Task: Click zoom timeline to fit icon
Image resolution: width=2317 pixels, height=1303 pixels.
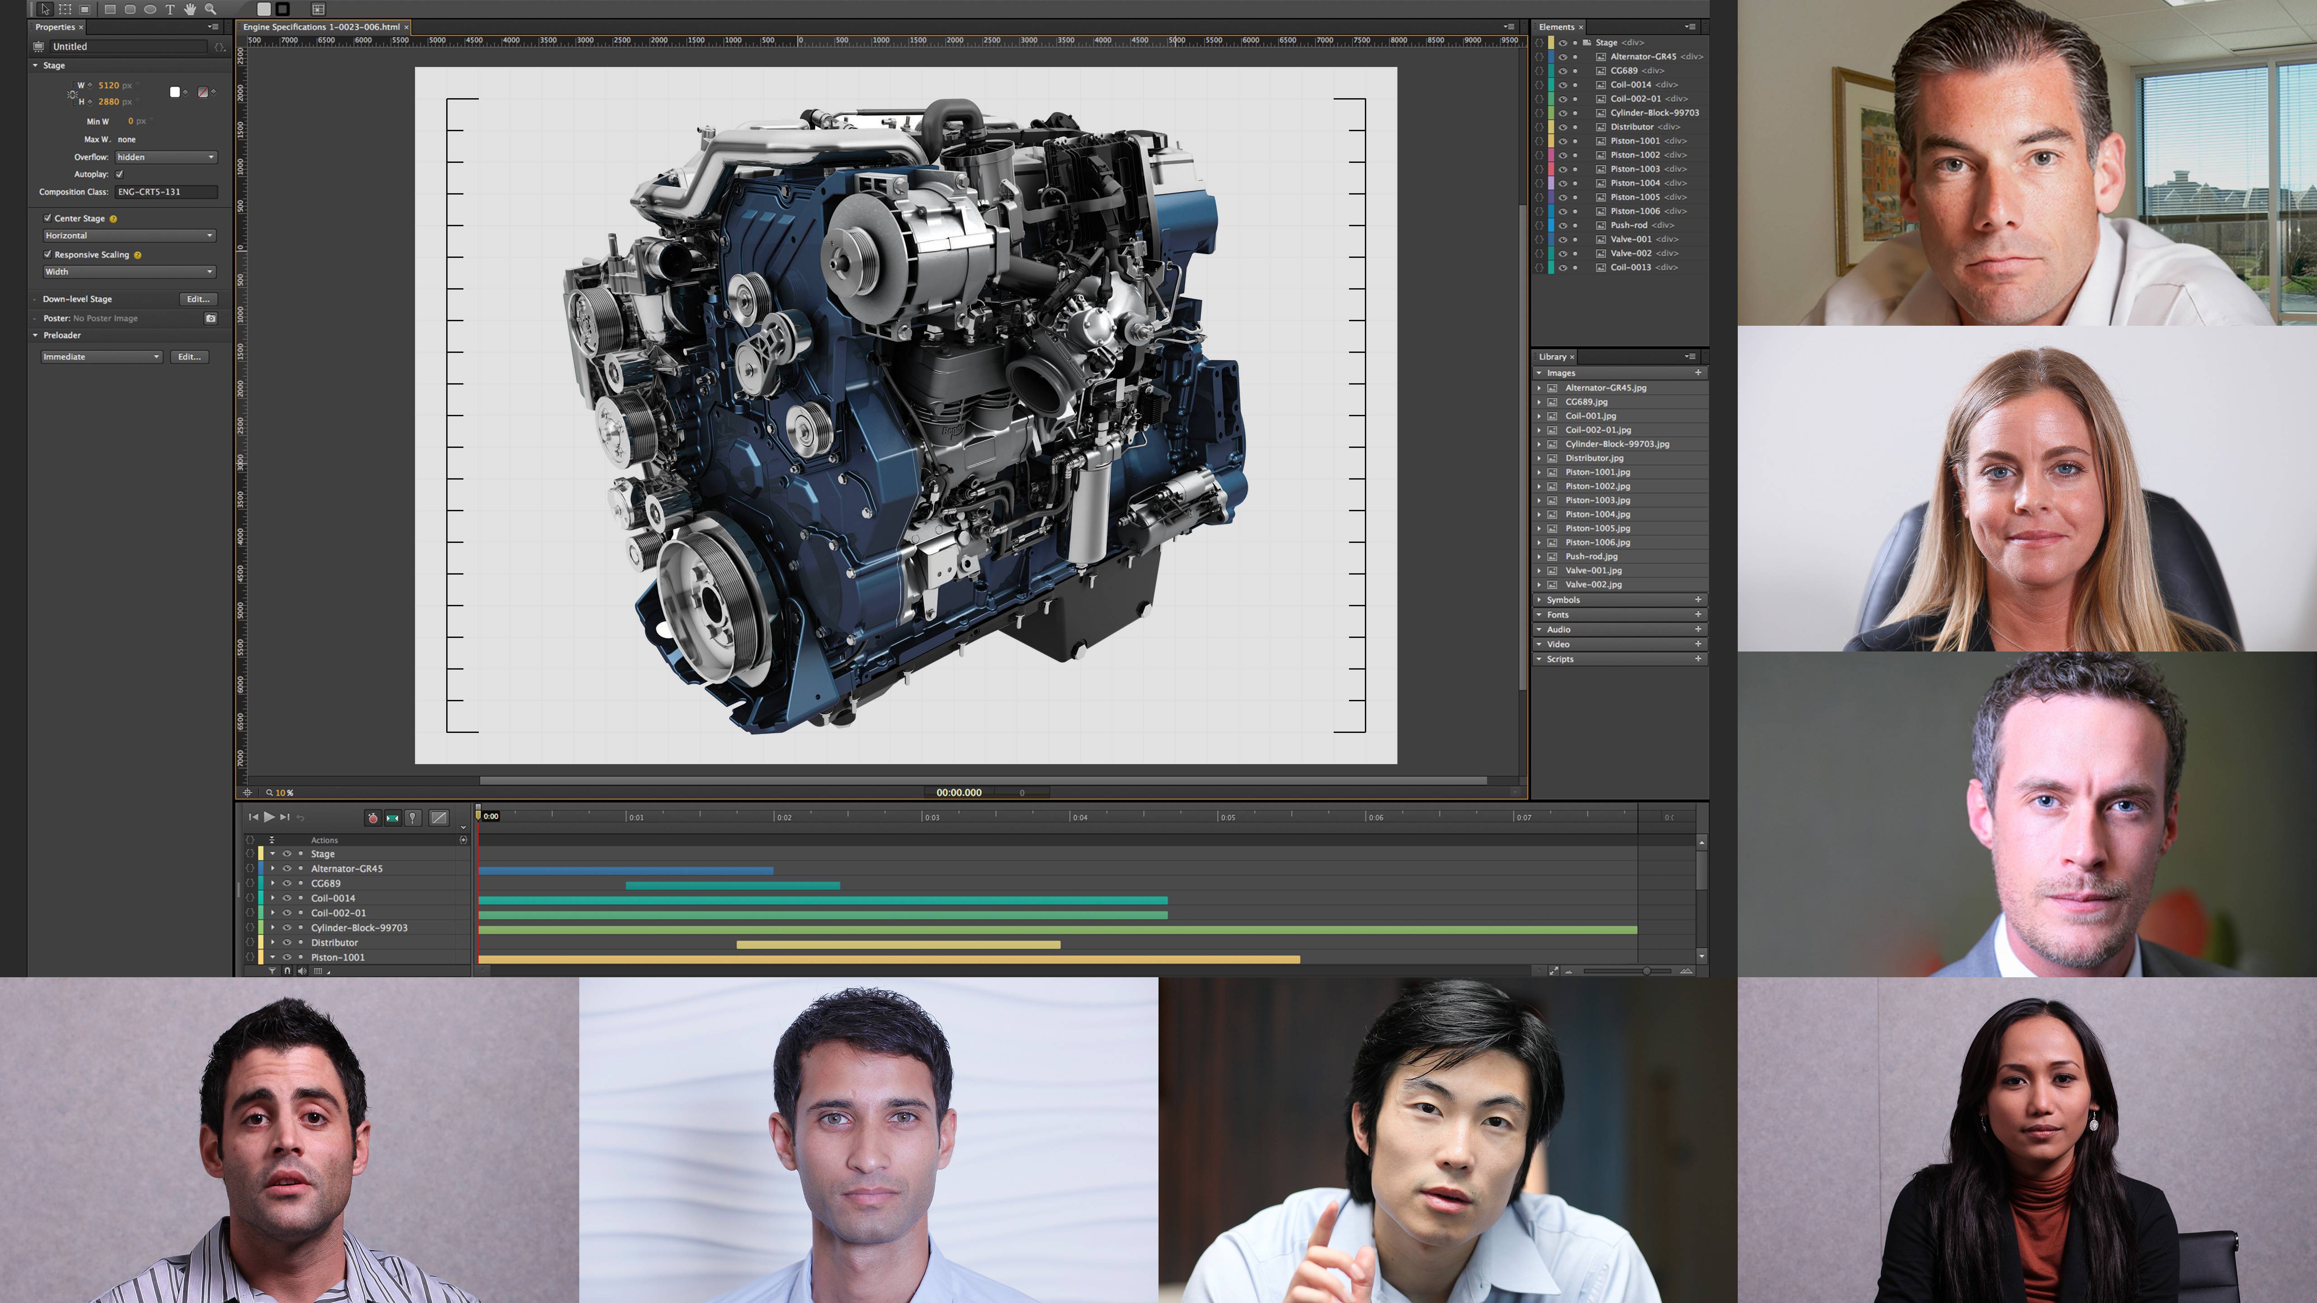Action: click(1554, 970)
